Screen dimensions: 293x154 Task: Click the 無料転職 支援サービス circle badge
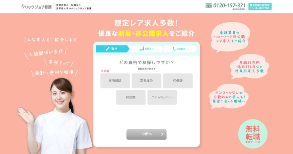[x=253, y=134]
